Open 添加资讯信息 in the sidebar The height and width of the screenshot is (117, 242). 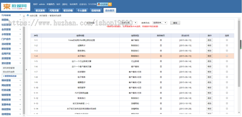[x=9, y=72]
